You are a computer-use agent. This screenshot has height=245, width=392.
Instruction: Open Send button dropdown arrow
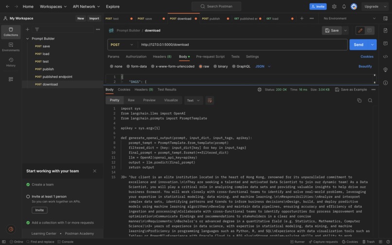(372, 45)
